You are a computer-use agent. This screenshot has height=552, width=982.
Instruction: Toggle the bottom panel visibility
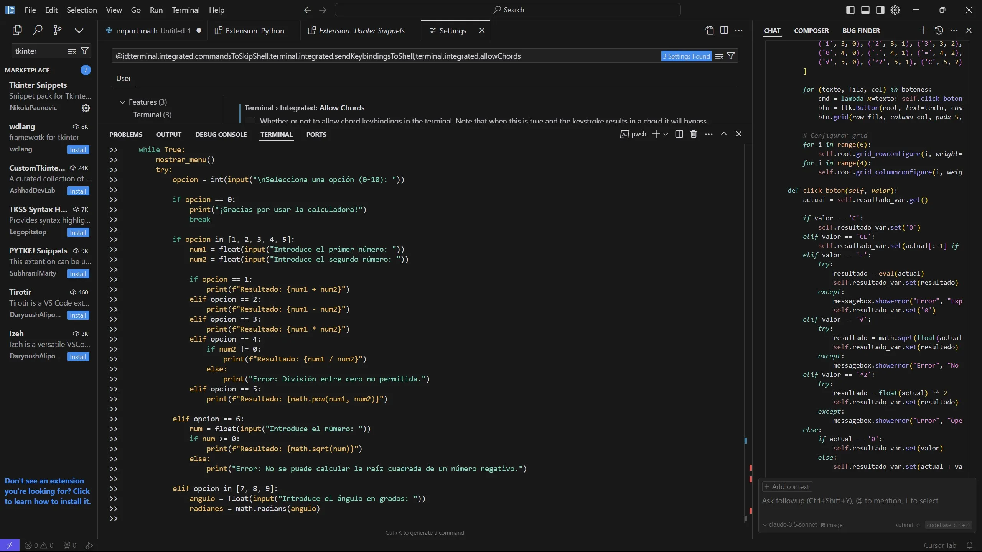tap(865, 10)
